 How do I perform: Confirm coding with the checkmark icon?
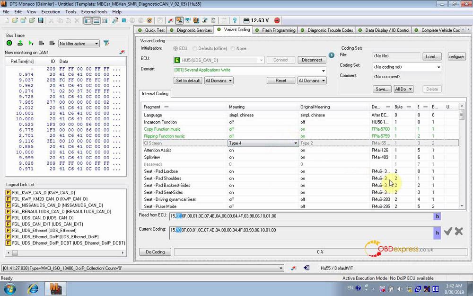pyautogui.click(x=448, y=232)
